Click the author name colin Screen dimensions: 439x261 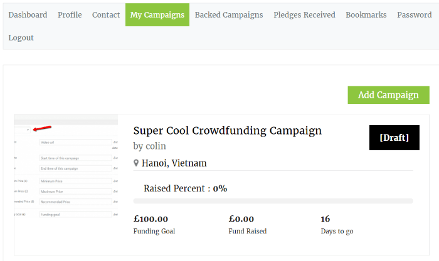click(156, 146)
